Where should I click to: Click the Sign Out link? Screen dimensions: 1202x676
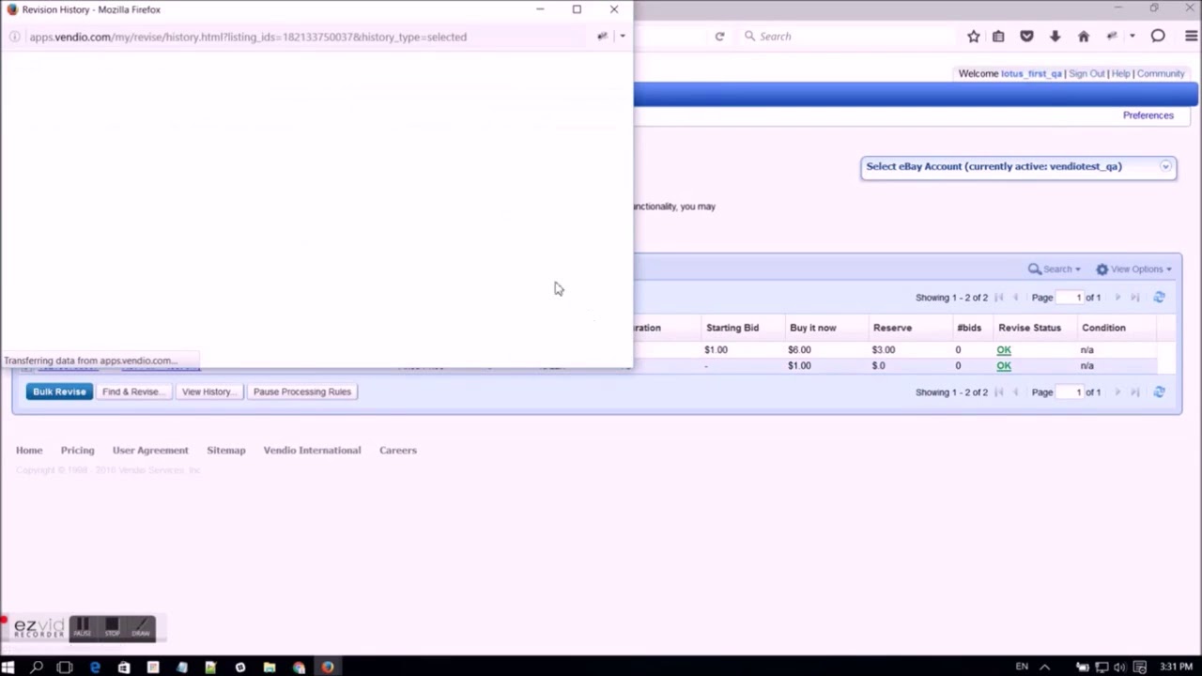pyautogui.click(x=1086, y=73)
